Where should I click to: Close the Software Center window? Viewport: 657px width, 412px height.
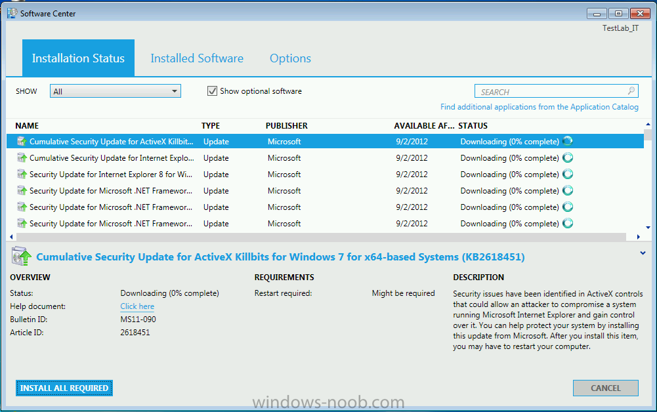(x=640, y=13)
